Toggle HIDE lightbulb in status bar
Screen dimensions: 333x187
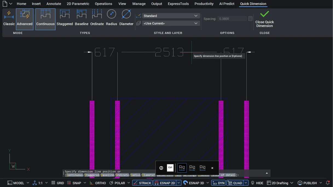(257, 183)
